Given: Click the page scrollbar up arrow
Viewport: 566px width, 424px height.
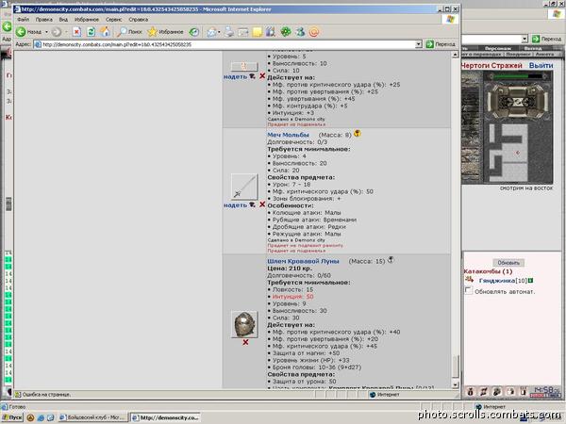Looking at the screenshot, I should (x=456, y=55).
